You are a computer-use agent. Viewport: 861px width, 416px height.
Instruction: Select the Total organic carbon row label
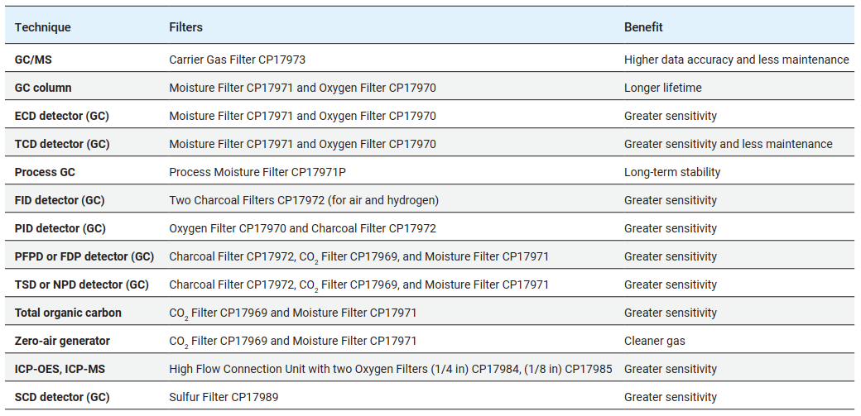(68, 313)
